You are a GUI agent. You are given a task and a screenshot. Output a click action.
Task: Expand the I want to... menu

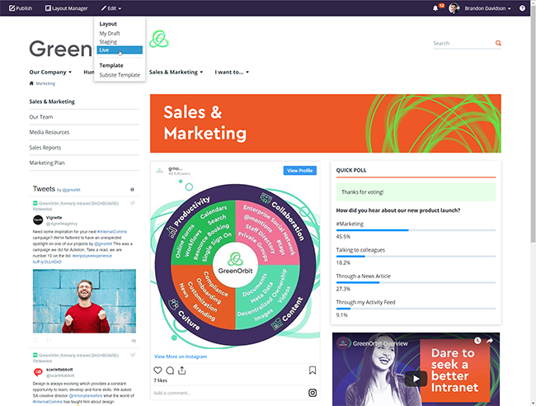coord(232,72)
